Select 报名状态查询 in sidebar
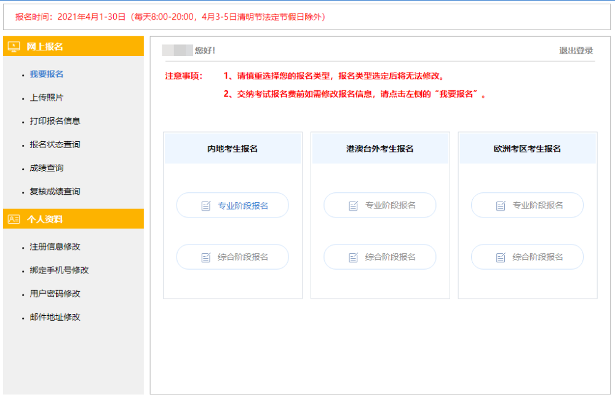Image resolution: width=615 pixels, height=400 pixels. point(55,144)
